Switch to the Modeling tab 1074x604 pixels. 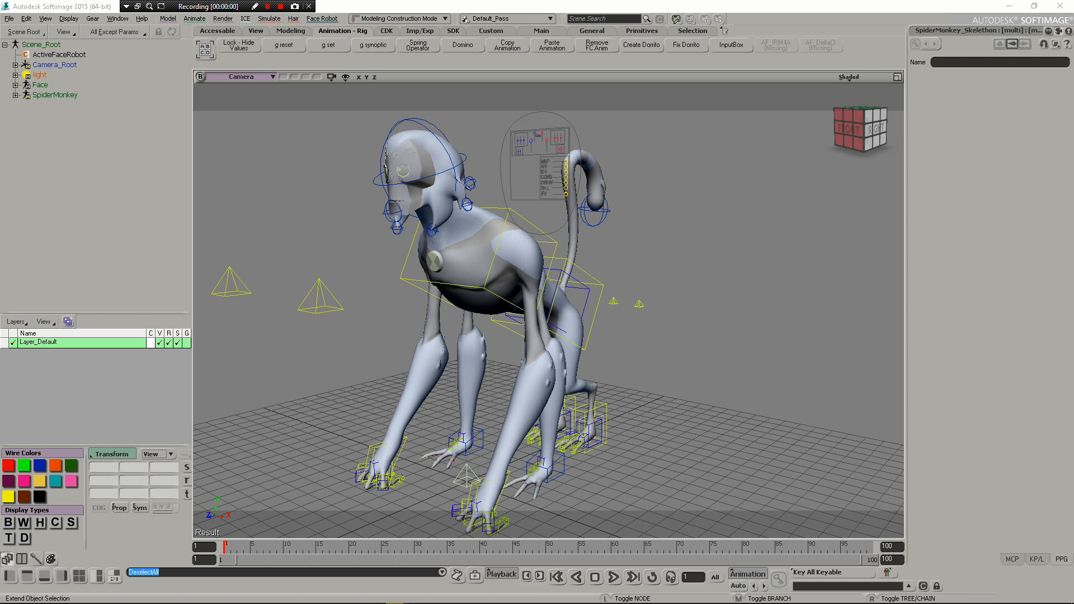(x=290, y=31)
